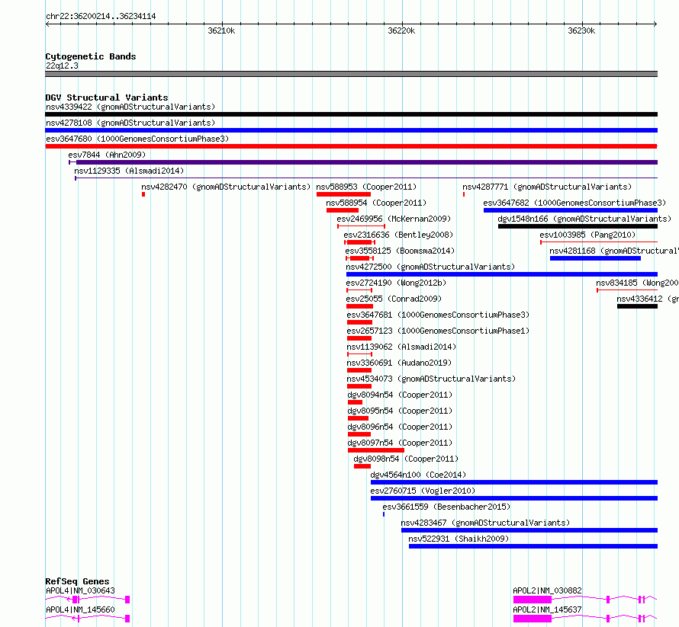Click the tiny blue esv3661559 feature mark
679x627 pixels.
[384, 514]
